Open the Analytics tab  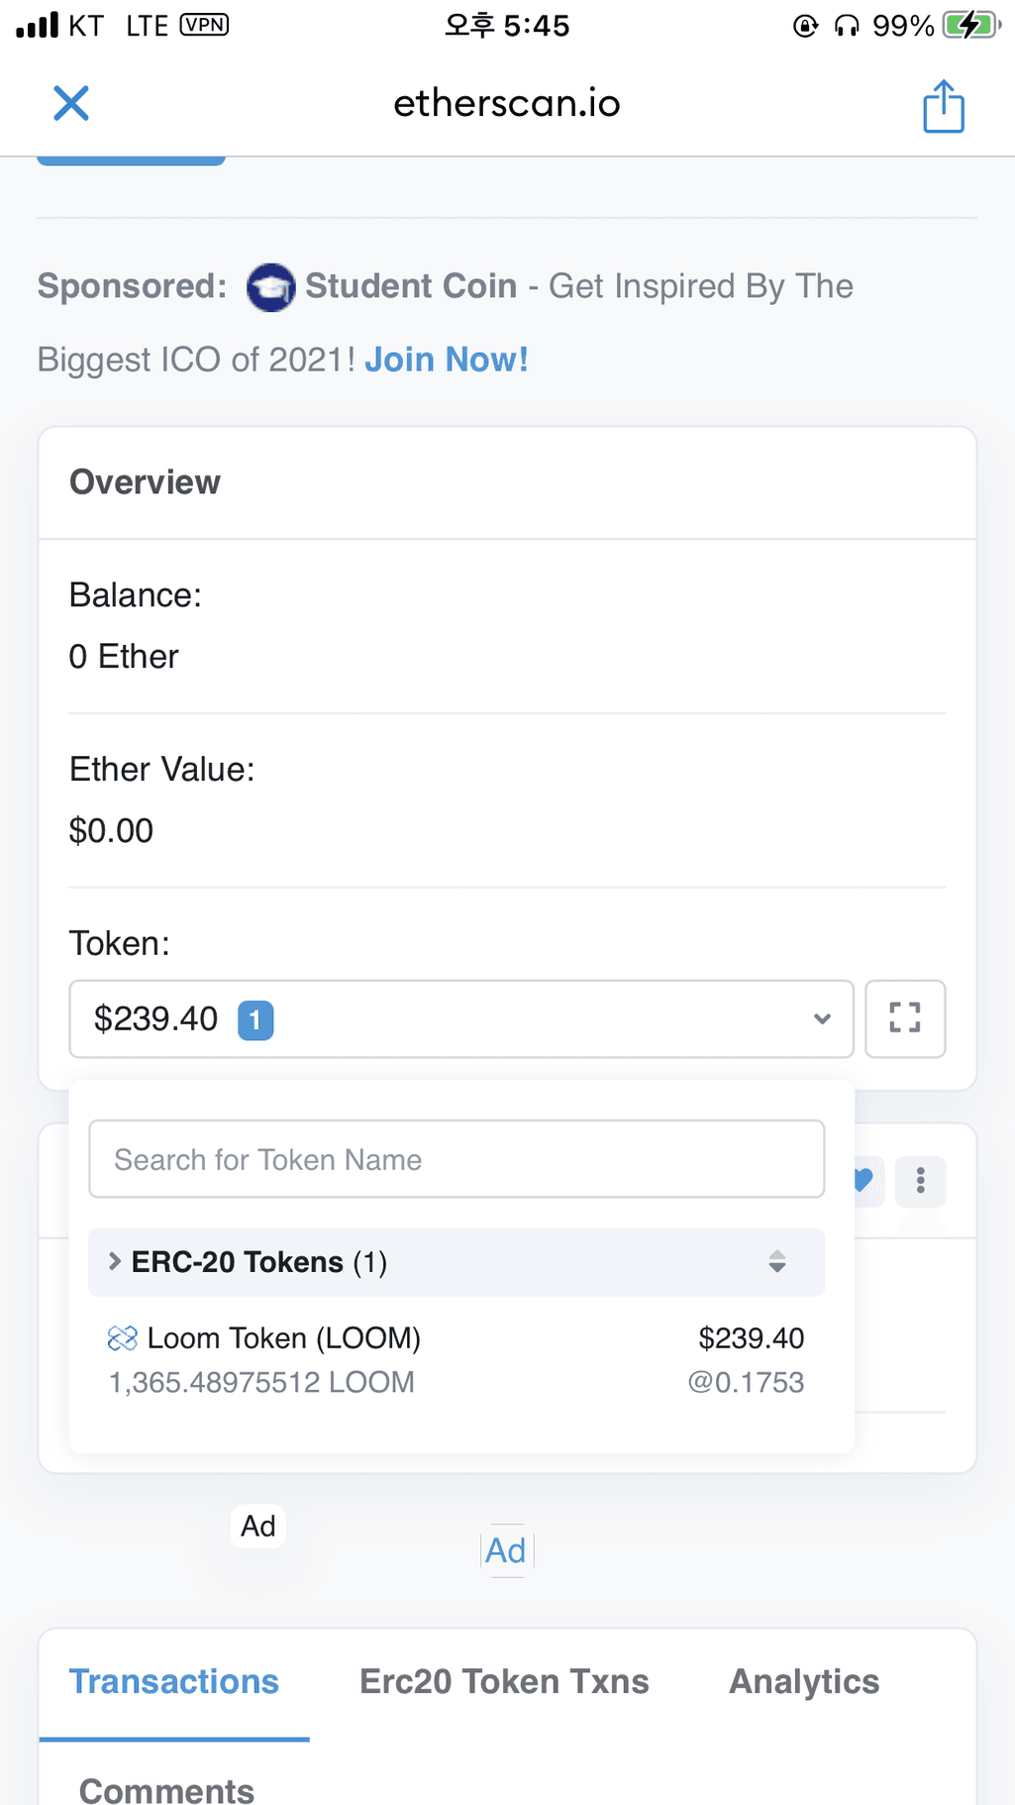click(804, 1681)
